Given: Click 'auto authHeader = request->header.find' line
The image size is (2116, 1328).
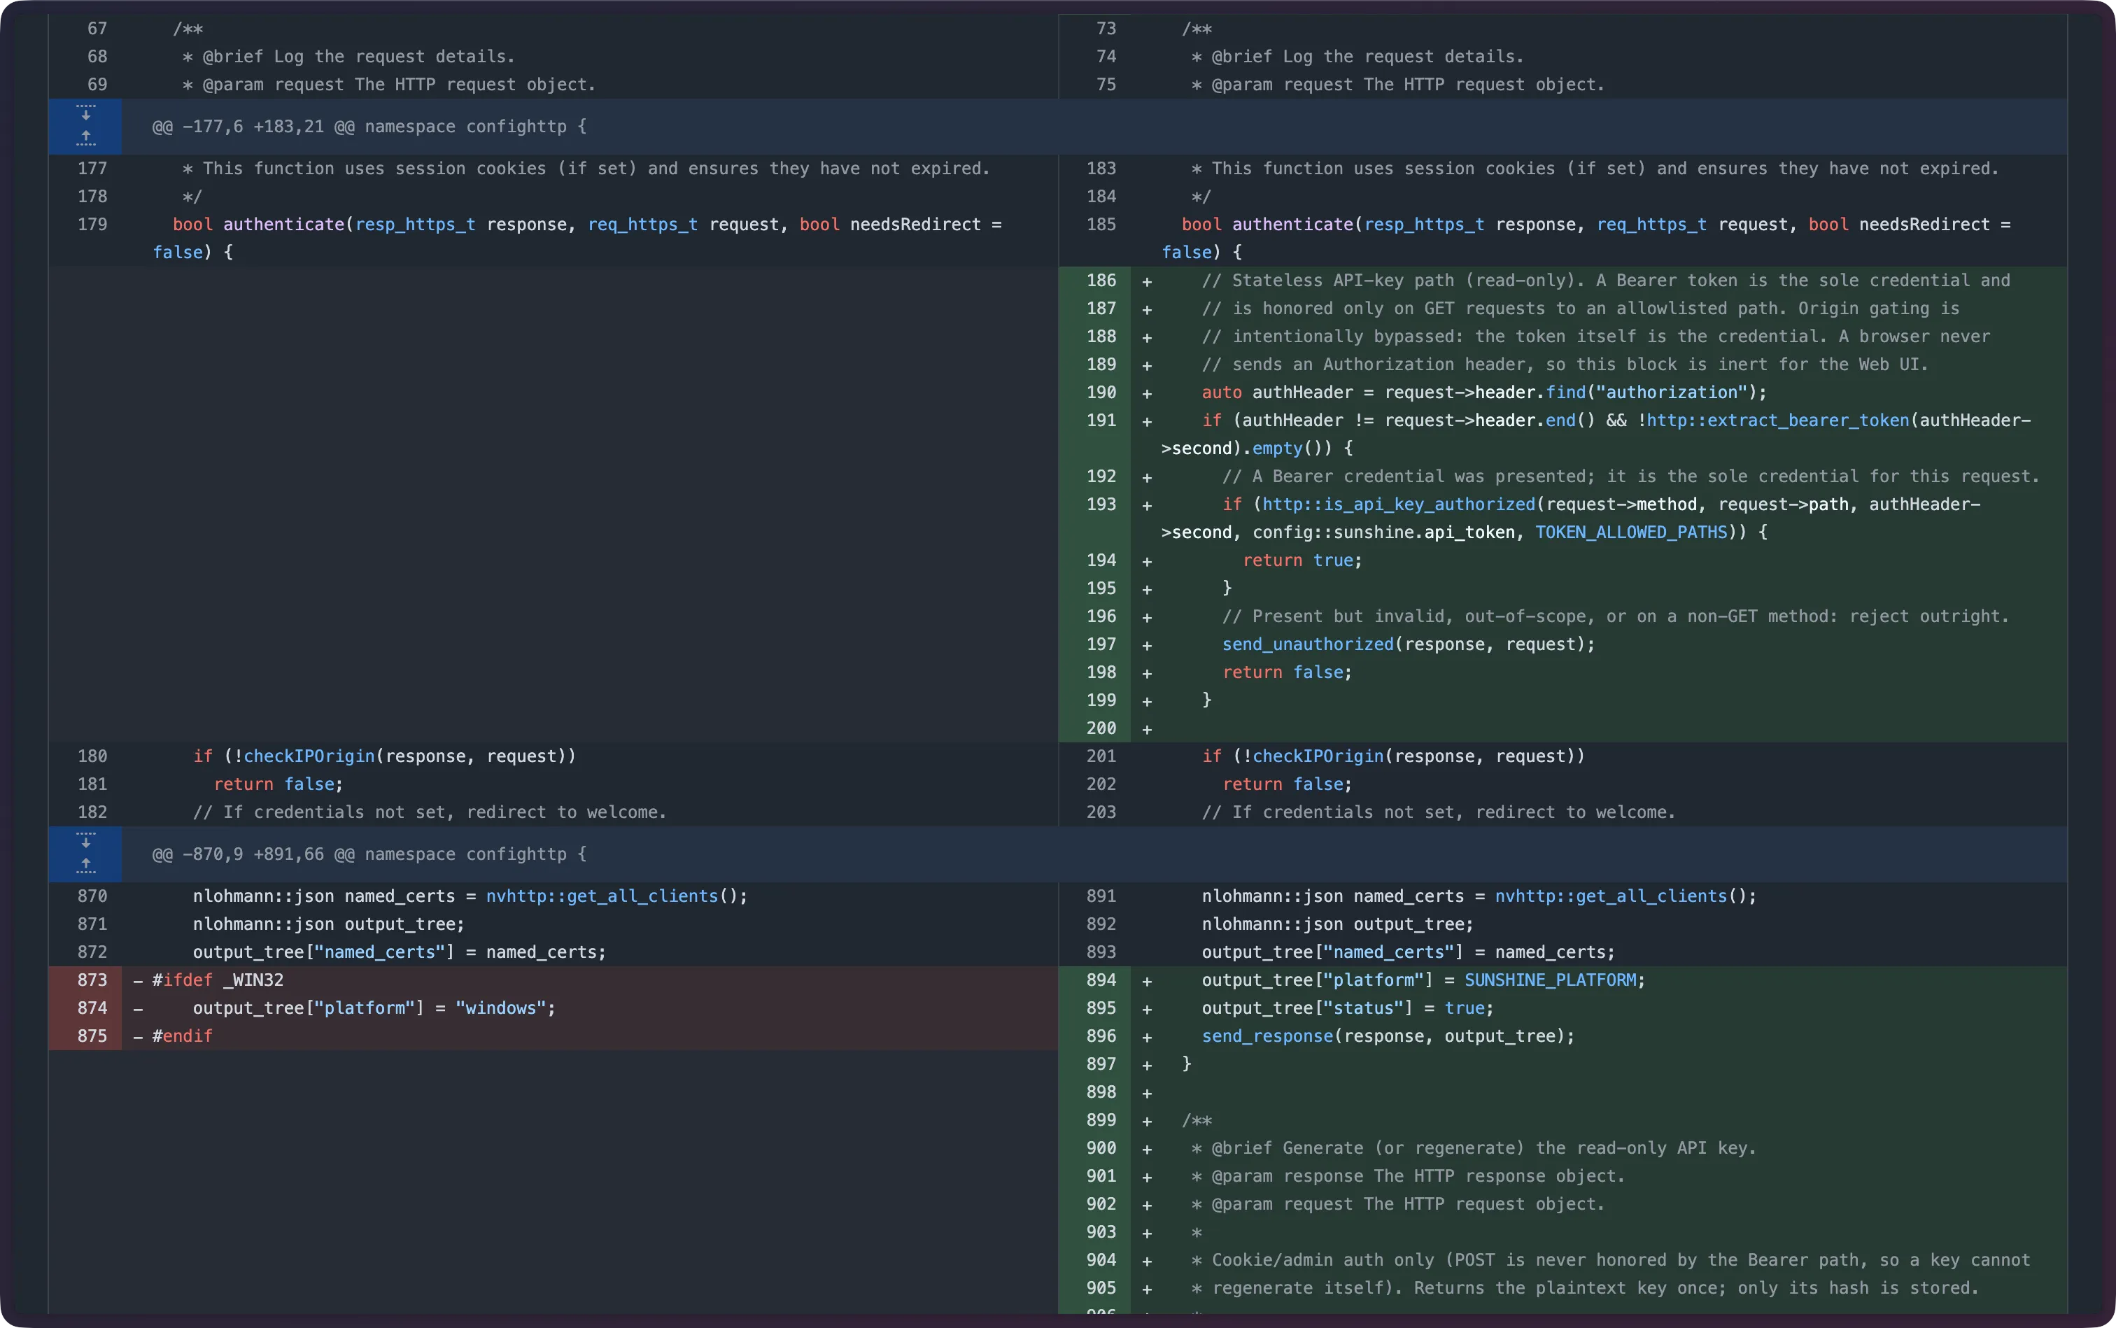Looking at the screenshot, I should 1483,393.
